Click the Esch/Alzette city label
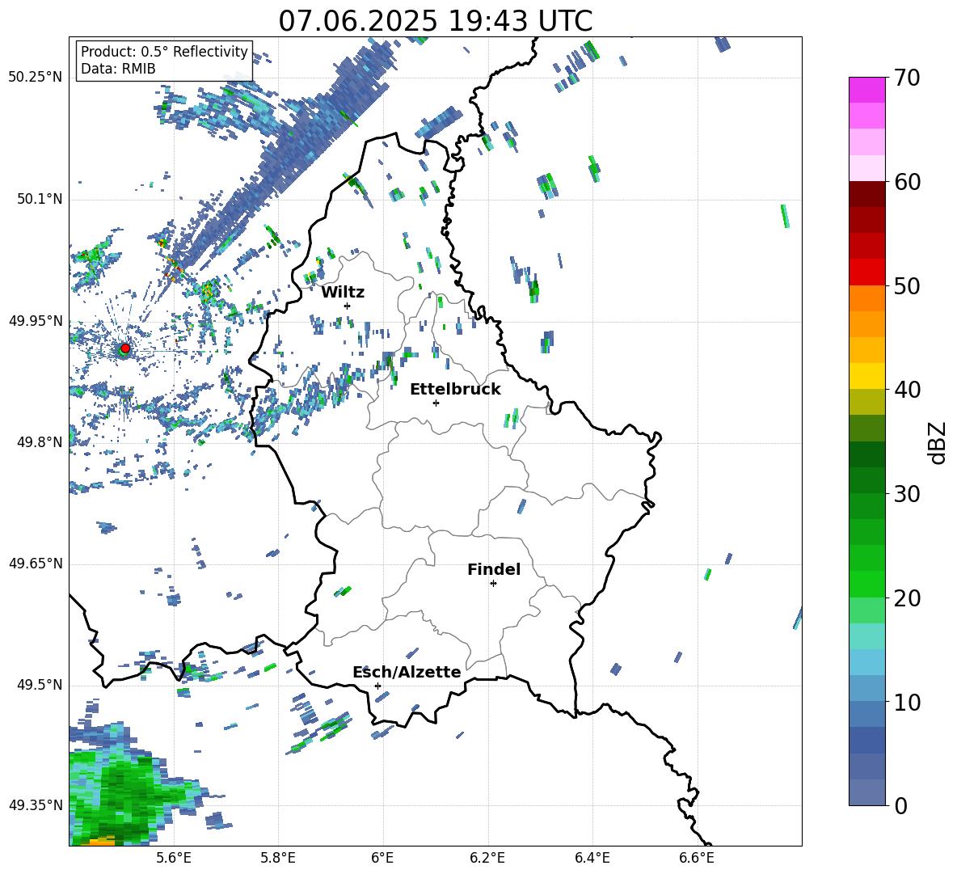957x874 pixels. click(x=407, y=673)
